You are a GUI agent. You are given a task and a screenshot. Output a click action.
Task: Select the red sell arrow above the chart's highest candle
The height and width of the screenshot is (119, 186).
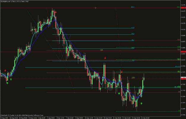pos(56,12)
